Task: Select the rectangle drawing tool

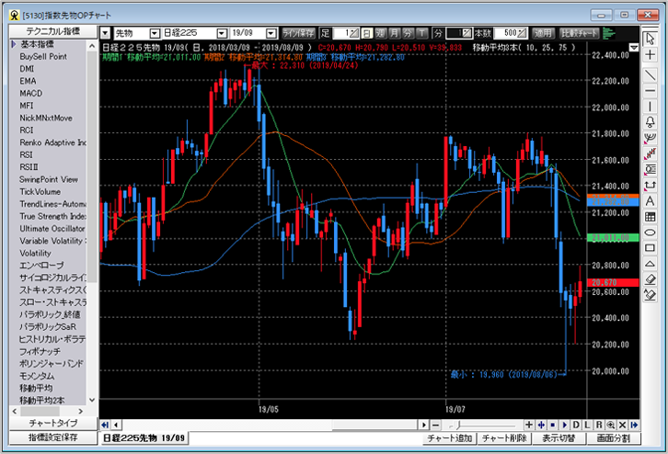Action: tap(651, 251)
